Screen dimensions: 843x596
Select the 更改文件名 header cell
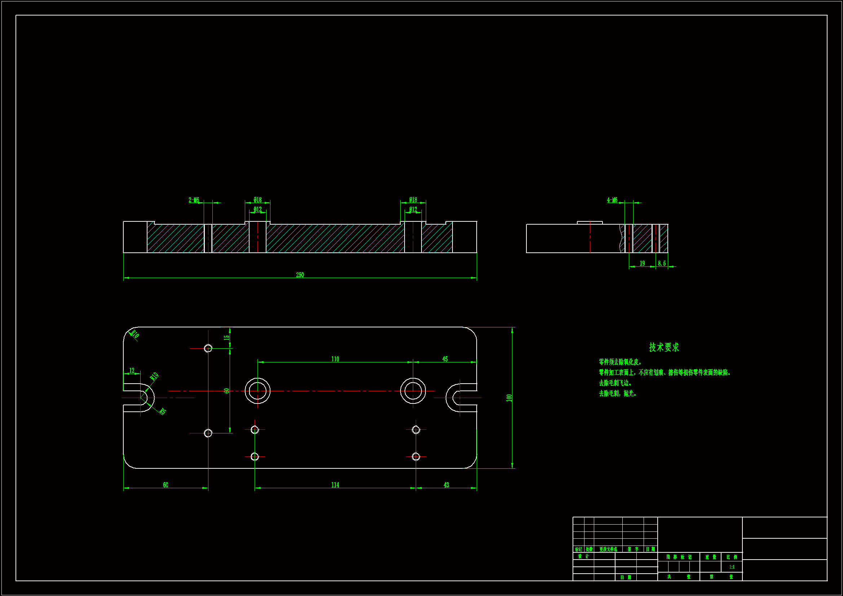pos(608,549)
